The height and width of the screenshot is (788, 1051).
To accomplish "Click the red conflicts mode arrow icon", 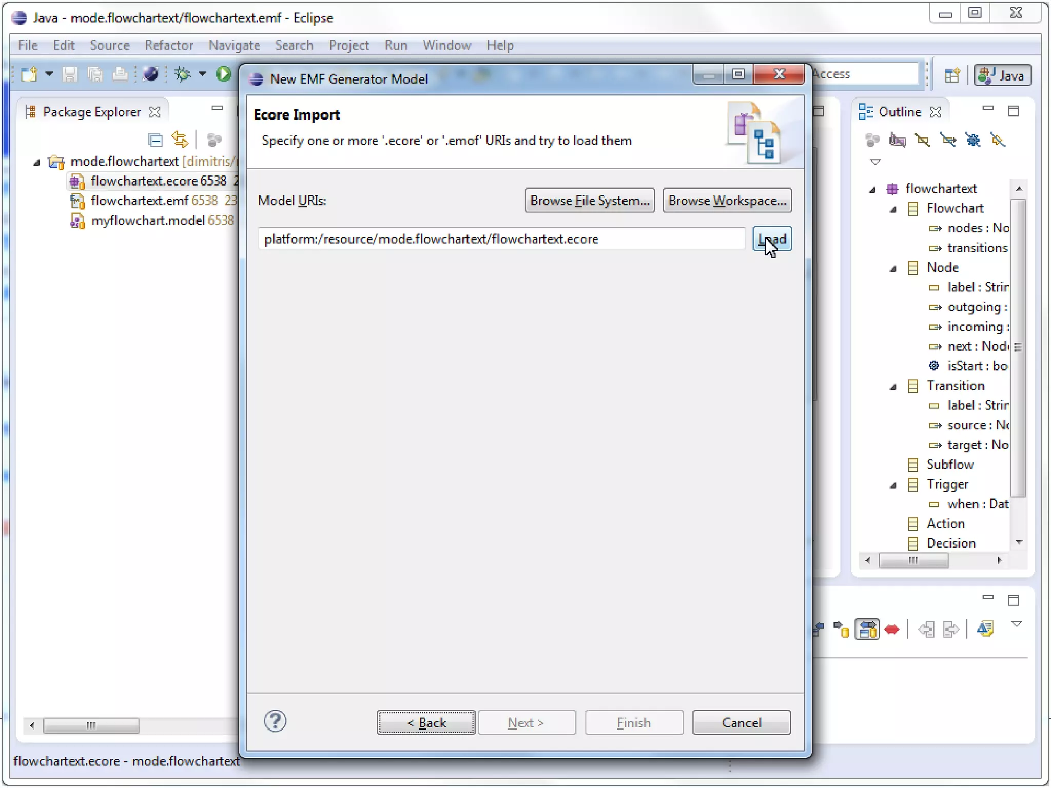I will coord(892,629).
